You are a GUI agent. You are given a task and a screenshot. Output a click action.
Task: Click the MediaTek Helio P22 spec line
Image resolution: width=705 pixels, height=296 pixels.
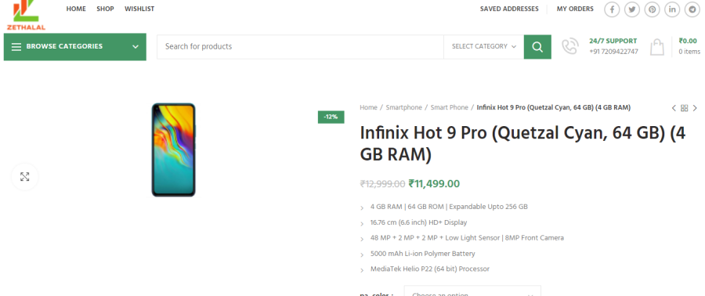coord(430,269)
